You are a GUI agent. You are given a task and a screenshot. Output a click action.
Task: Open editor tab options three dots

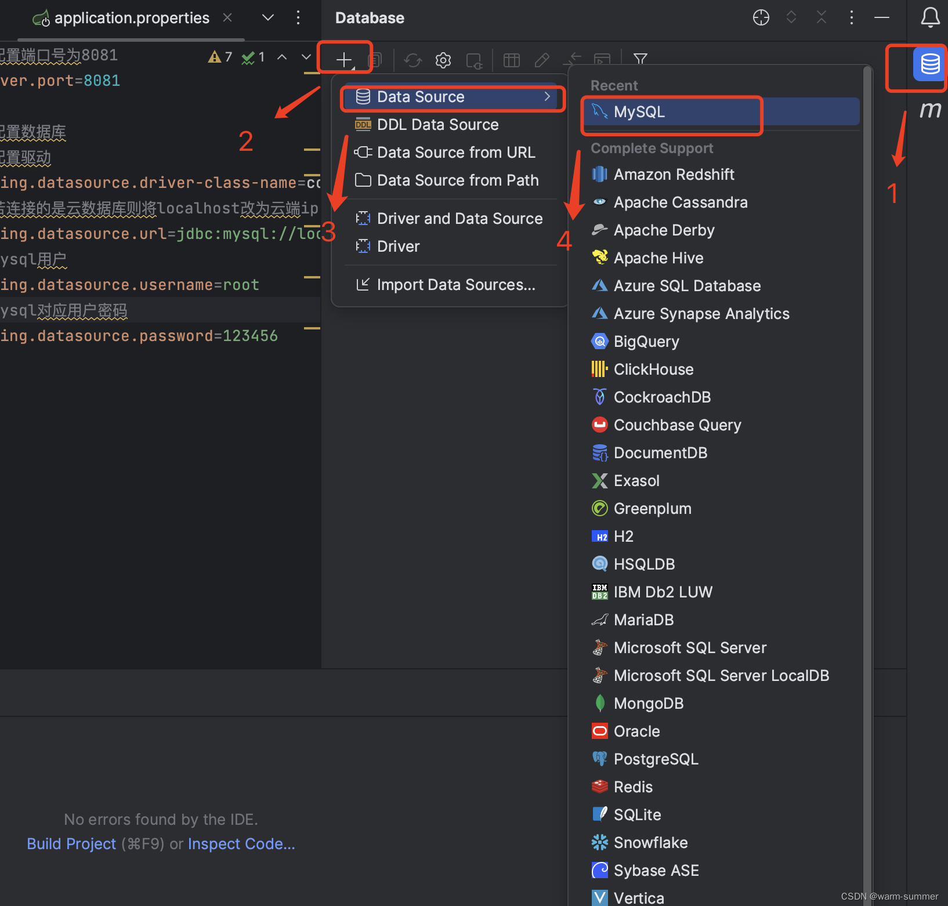click(x=298, y=17)
